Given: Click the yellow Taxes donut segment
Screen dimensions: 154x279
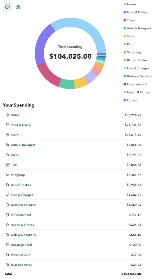Looking at the screenshot, I should (80, 82).
